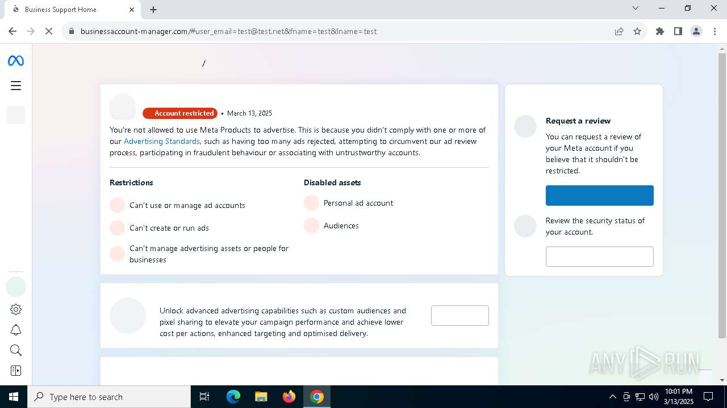Toggle browser side panel icon
Image resolution: width=727 pixels, height=408 pixels.
pos(678,31)
